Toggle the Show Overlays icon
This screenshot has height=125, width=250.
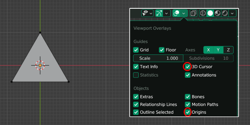(176, 13)
